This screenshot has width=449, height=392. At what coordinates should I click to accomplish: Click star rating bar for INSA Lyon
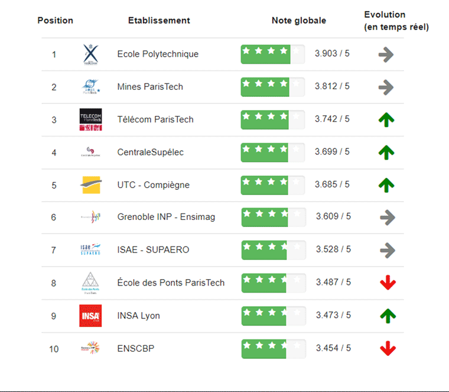[274, 316]
